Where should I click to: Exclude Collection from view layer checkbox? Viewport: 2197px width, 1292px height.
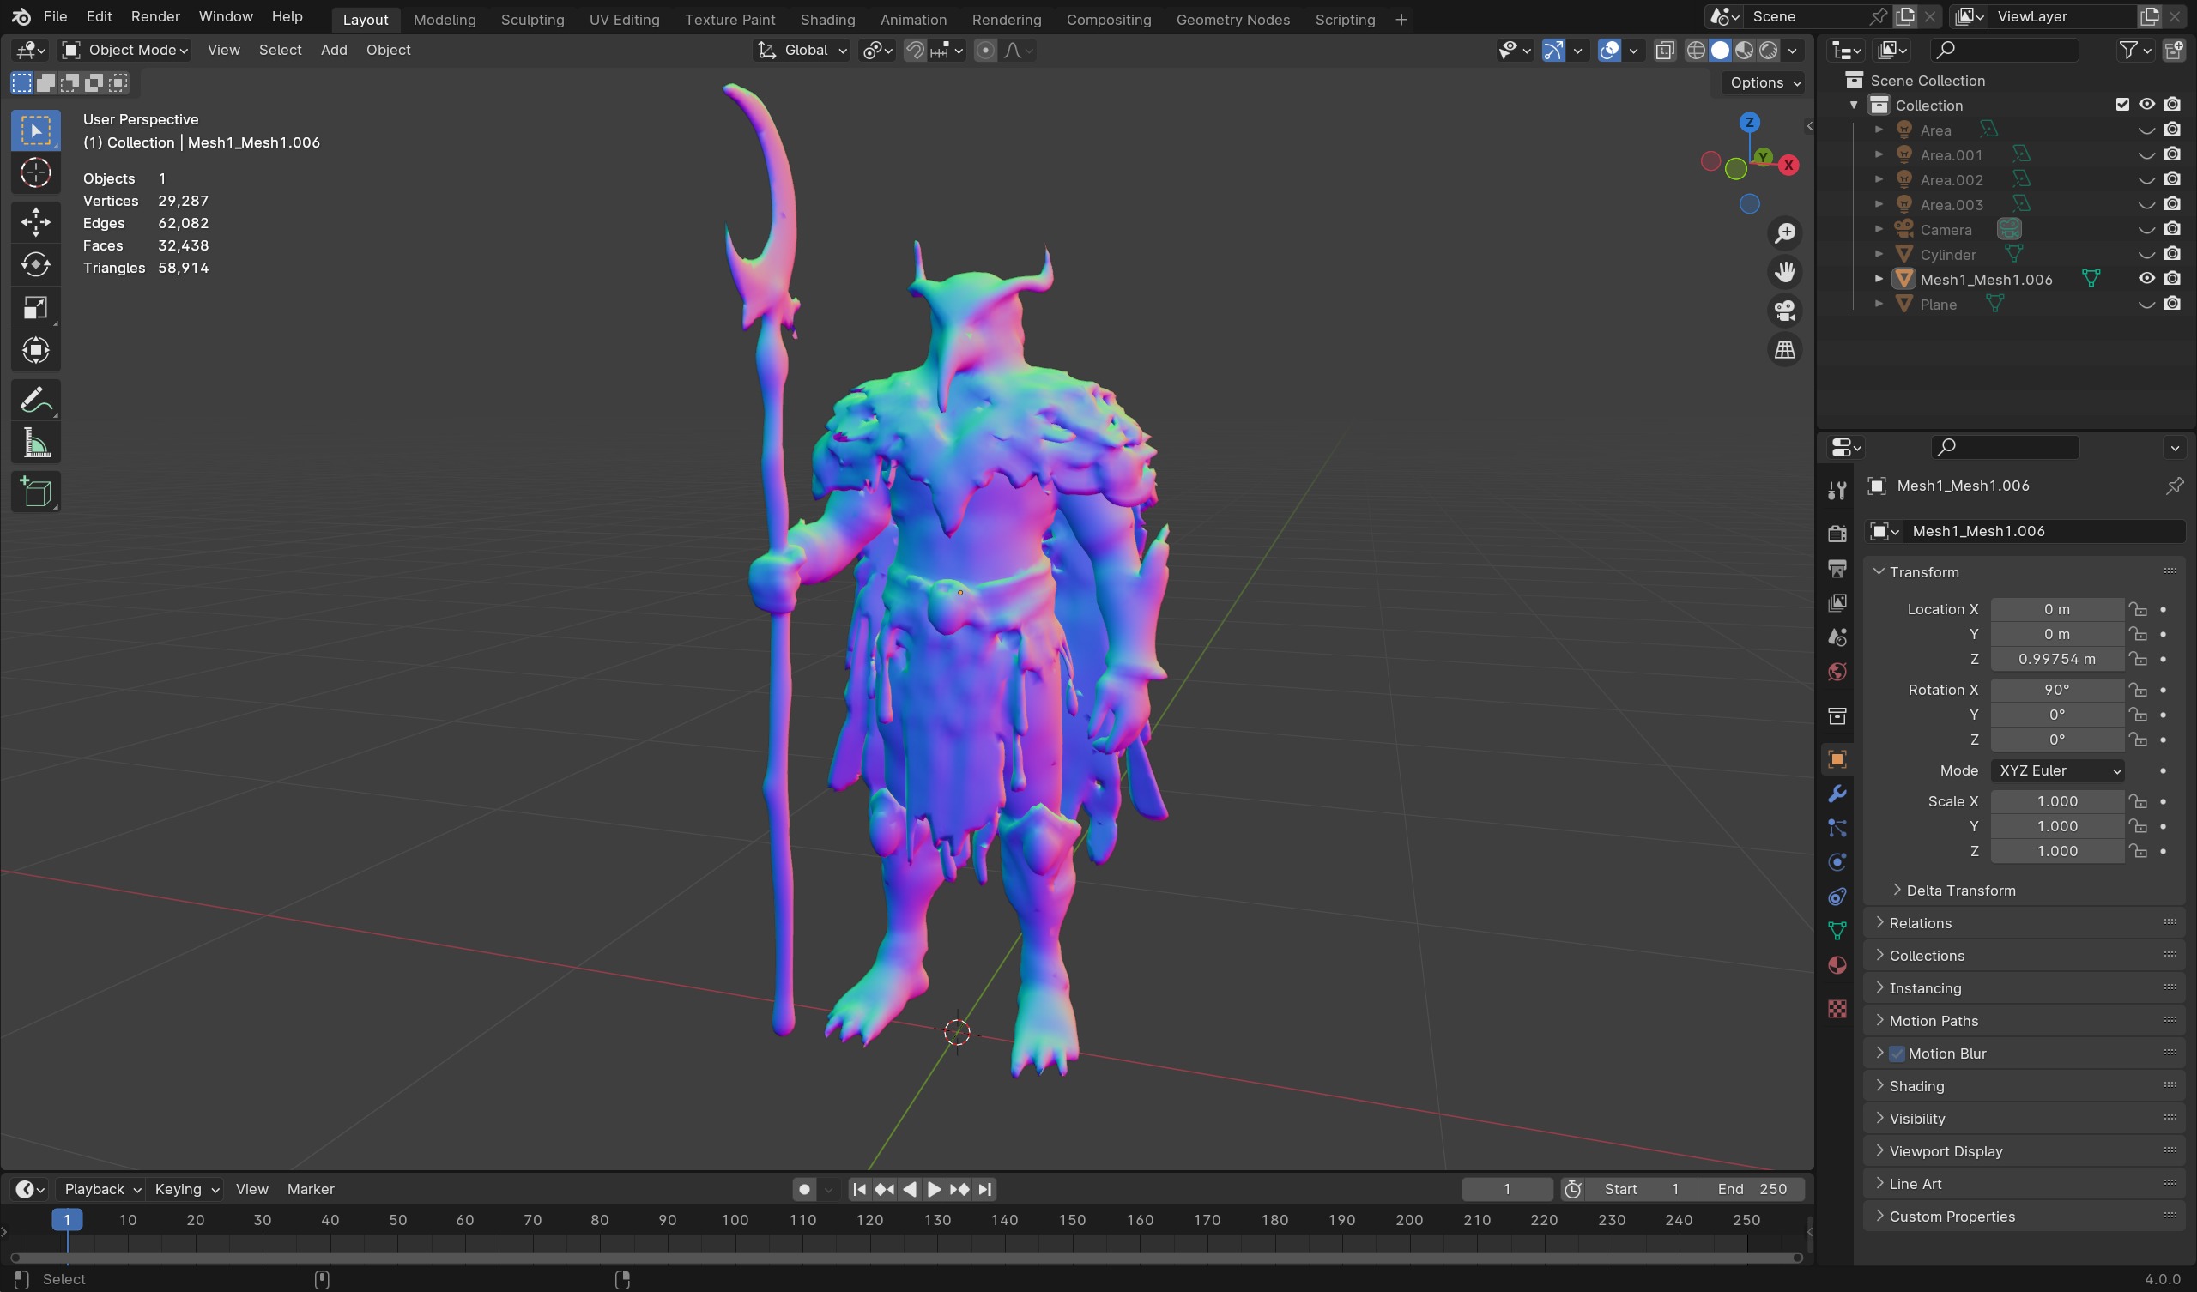coord(2122,105)
